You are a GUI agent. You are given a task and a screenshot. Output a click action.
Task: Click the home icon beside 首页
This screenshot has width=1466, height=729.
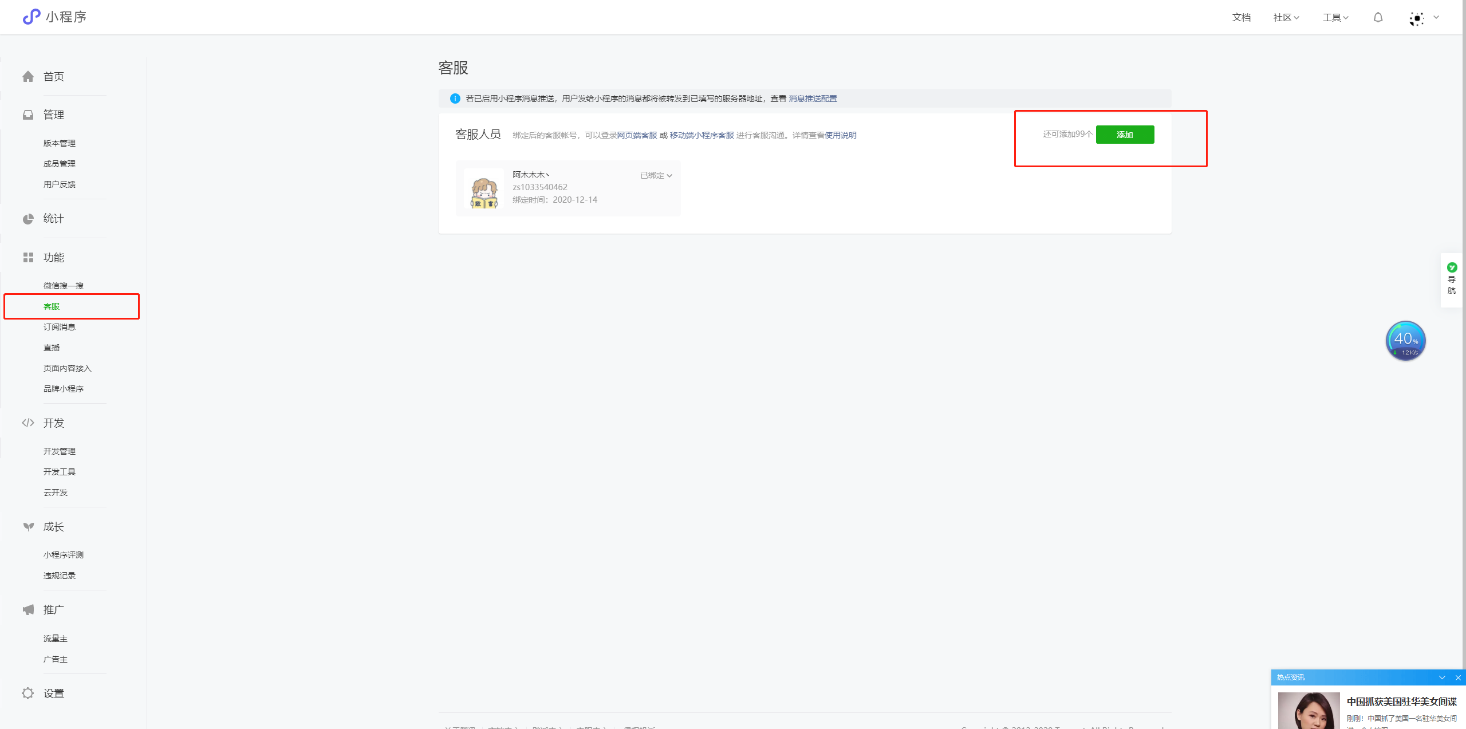pyautogui.click(x=28, y=77)
